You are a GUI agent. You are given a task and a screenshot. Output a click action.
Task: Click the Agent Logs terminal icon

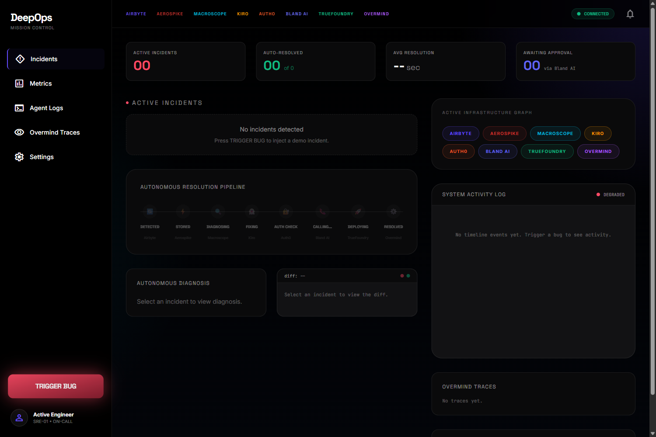pyautogui.click(x=19, y=108)
